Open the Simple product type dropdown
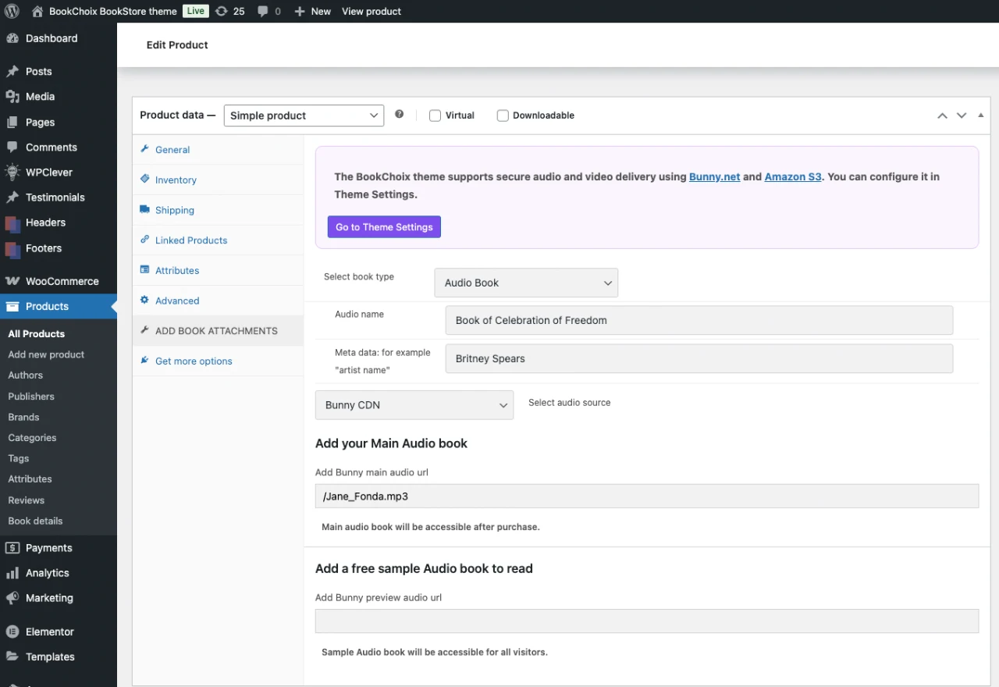The width and height of the screenshot is (999, 687). [304, 115]
